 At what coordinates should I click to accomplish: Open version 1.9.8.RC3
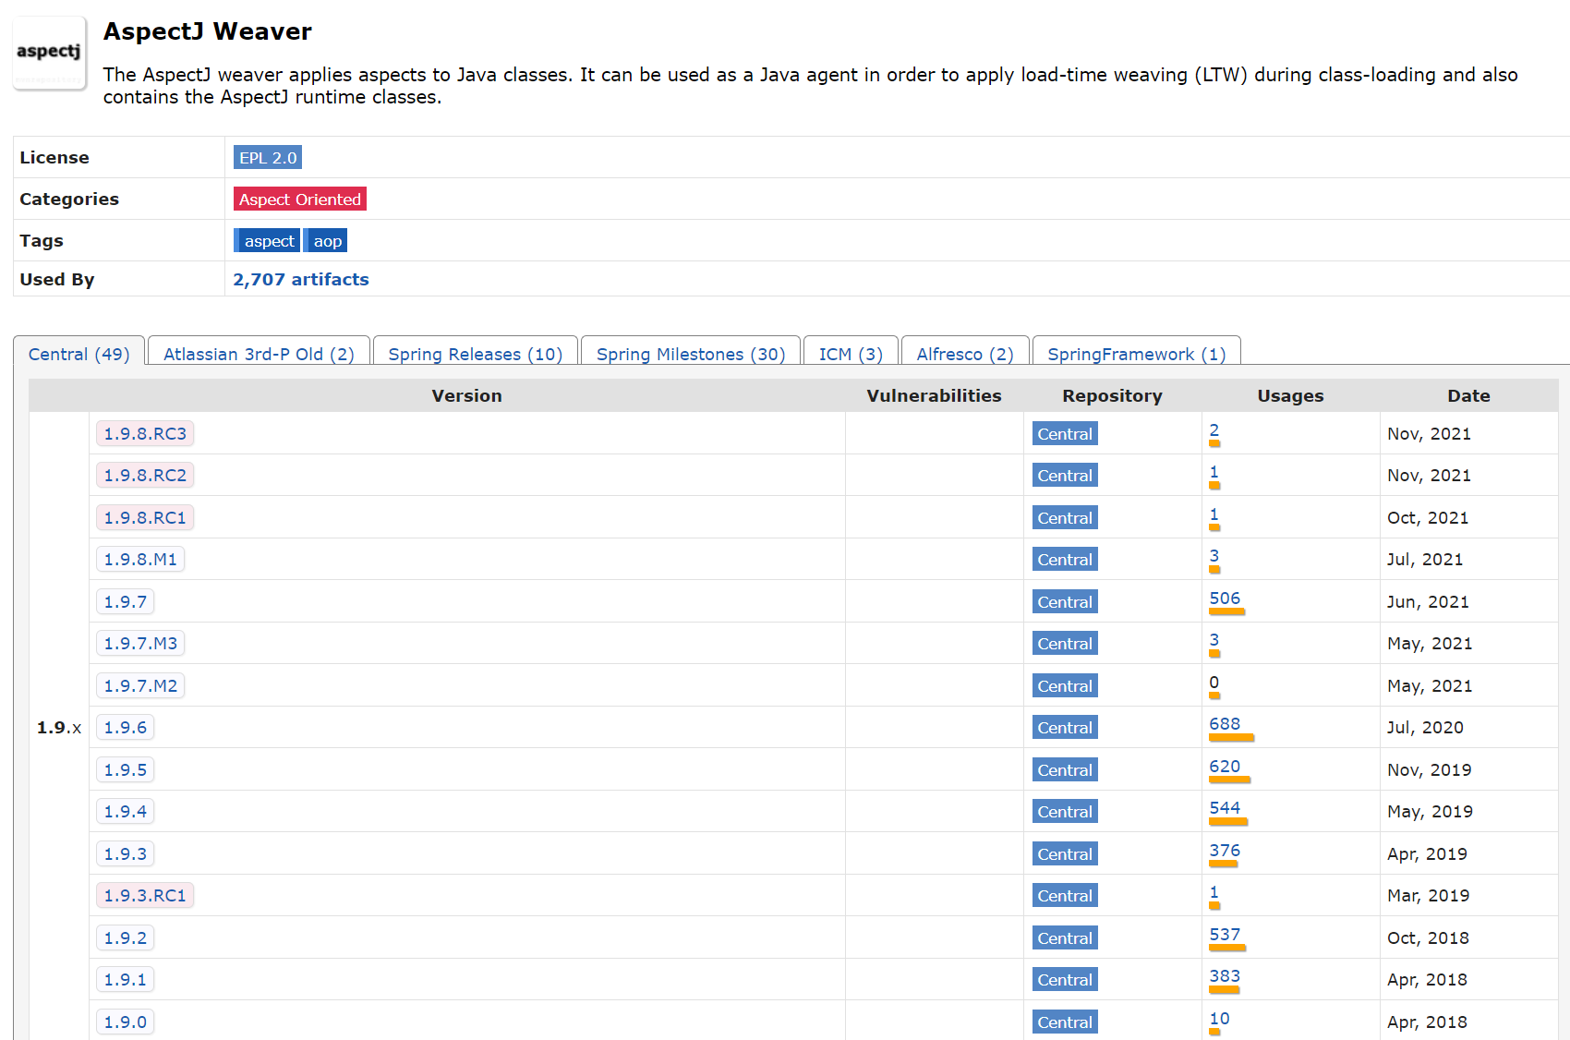coord(145,433)
